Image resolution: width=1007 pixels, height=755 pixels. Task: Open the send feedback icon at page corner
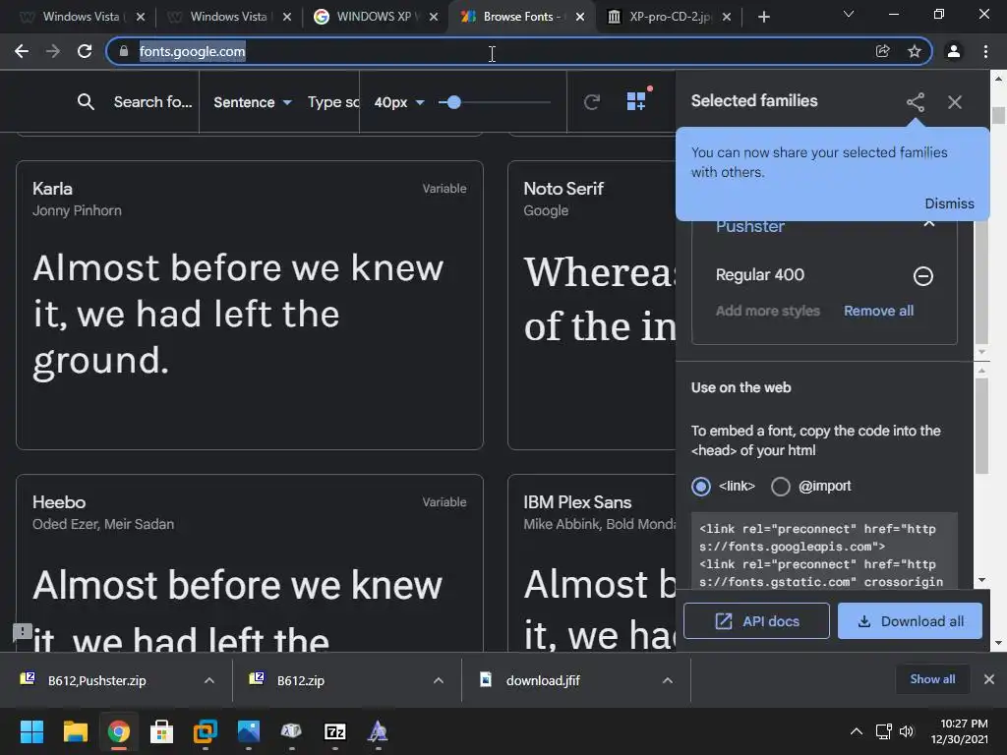click(23, 632)
